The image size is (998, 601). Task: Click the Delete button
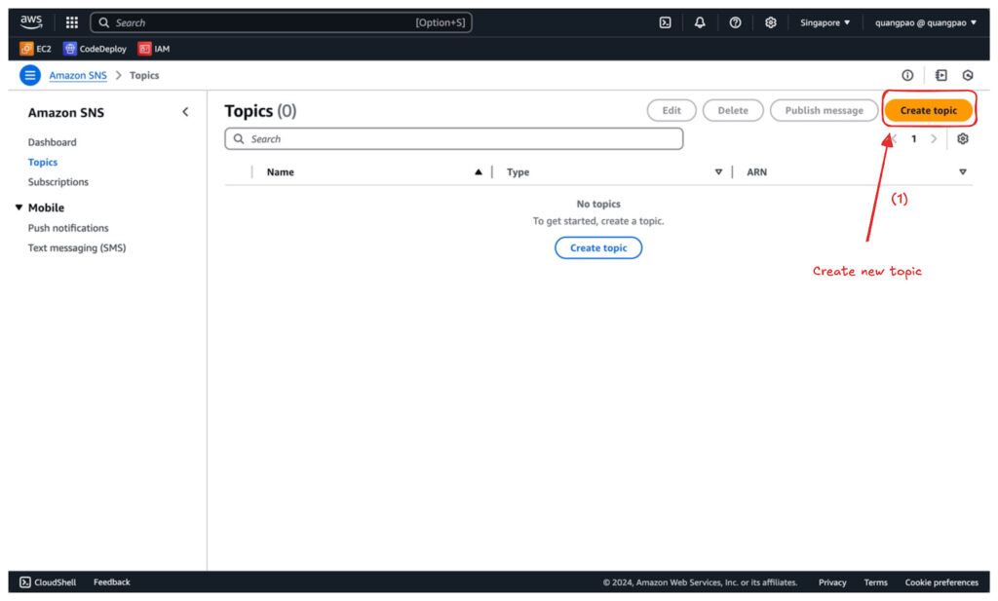(733, 110)
